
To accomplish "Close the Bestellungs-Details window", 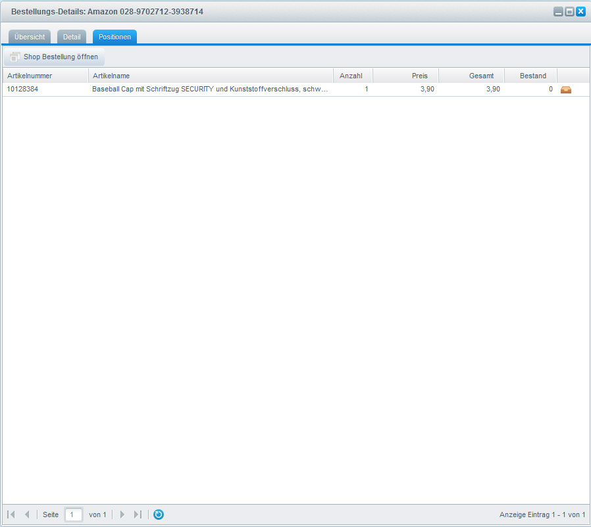I will 580,12.
